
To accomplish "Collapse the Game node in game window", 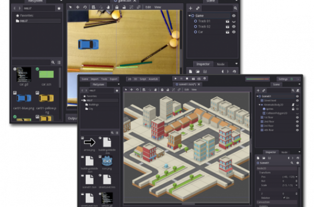I will click(x=189, y=16).
